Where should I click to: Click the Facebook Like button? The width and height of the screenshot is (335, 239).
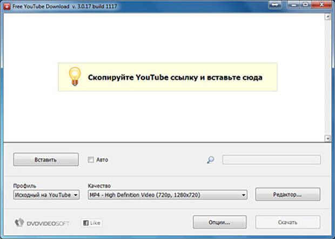[92, 223]
